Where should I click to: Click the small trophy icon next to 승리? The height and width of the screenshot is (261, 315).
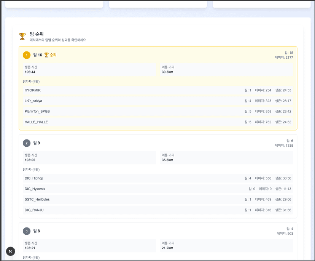[x=46, y=55]
